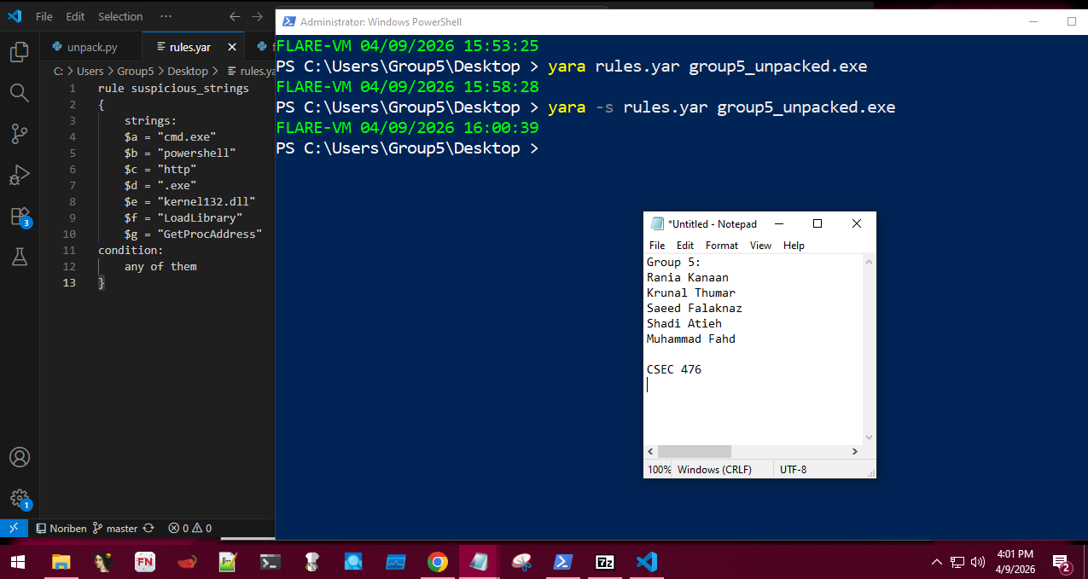The image size is (1088, 579).
Task: Open the Selection menu in VS Code
Action: coord(120,16)
